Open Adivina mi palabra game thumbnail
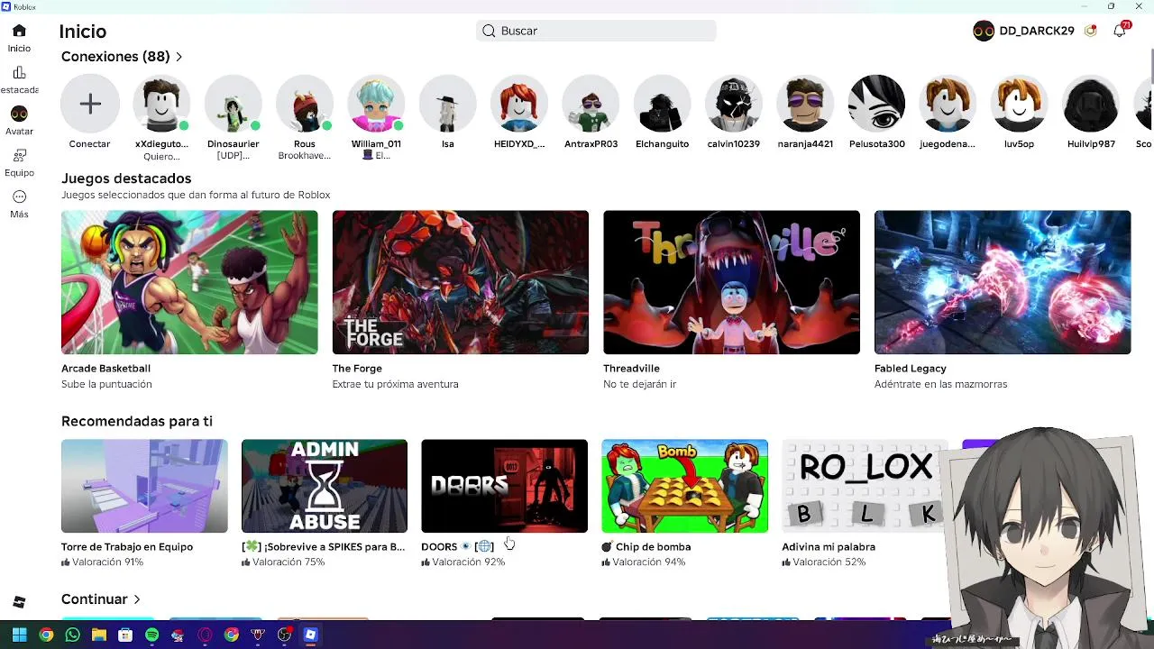The height and width of the screenshot is (649, 1154). tap(865, 486)
